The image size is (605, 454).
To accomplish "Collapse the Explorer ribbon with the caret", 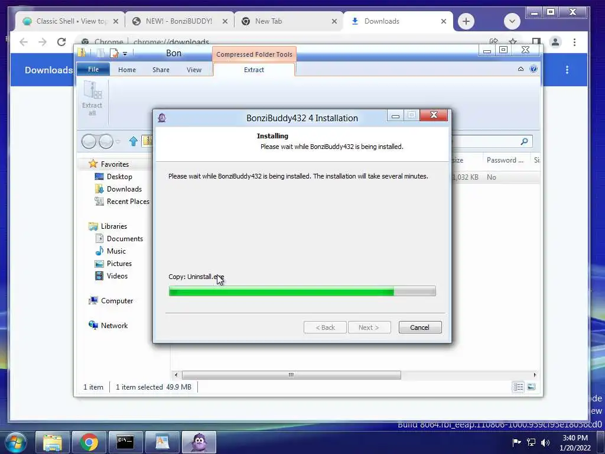I will coord(521,69).
